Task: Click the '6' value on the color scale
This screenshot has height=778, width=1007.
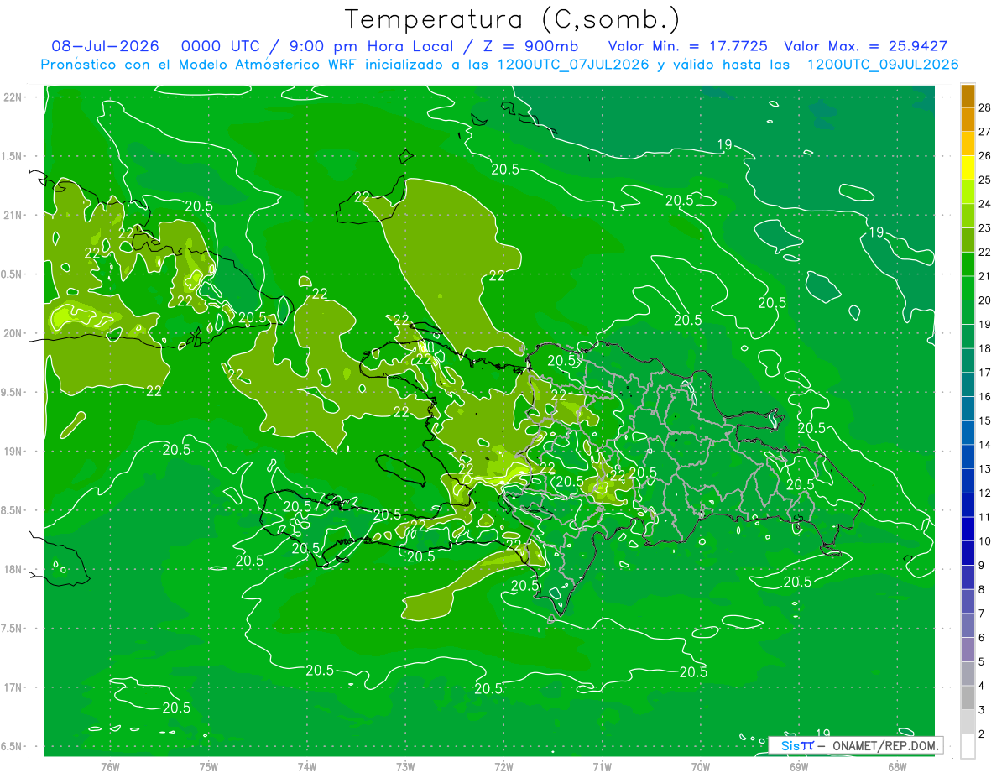Action: (x=982, y=638)
